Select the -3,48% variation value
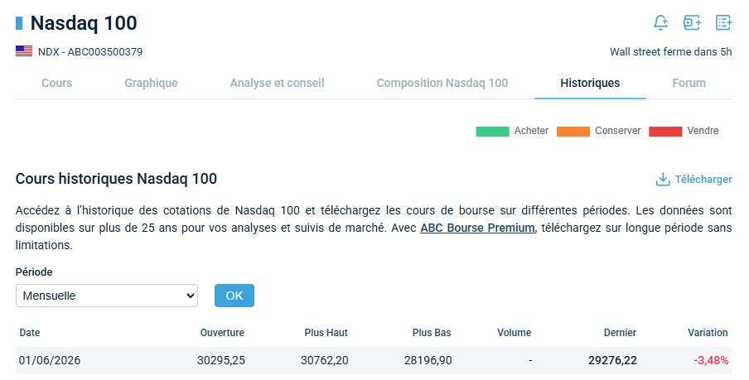 pyautogui.click(x=711, y=360)
